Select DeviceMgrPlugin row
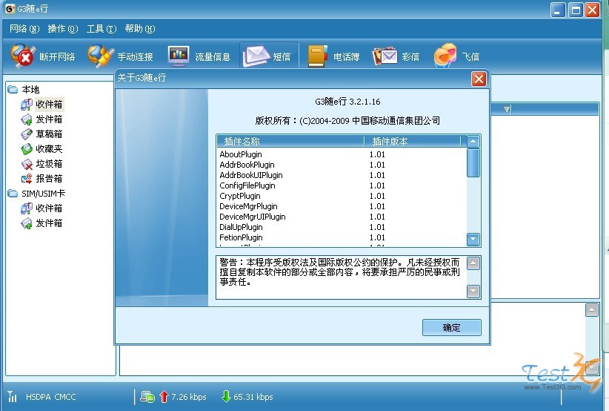This screenshot has height=411, width=609. 342,206
